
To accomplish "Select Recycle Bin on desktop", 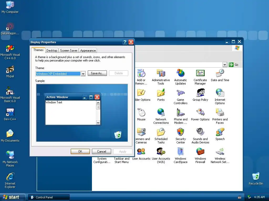I will [x=256, y=177].
